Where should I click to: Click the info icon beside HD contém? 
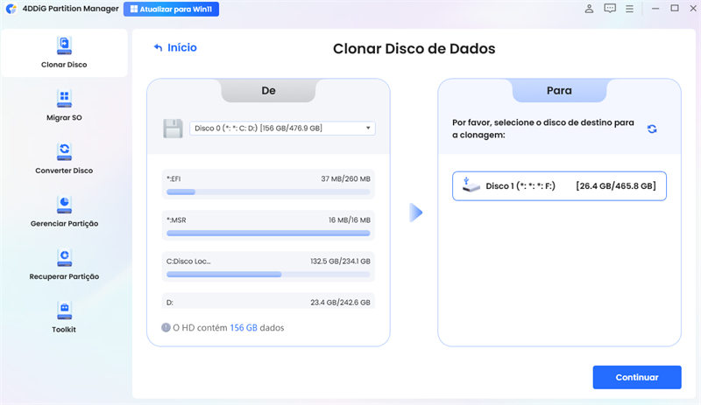click(x=166, y=327)
